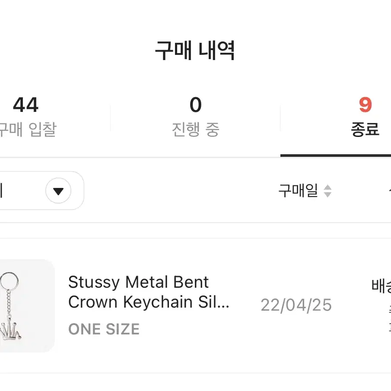Viewport: 391px width, 391px height.
Task: Open the Stussy Metal Bent Crown Keychain title
Action: coord(149,292)
